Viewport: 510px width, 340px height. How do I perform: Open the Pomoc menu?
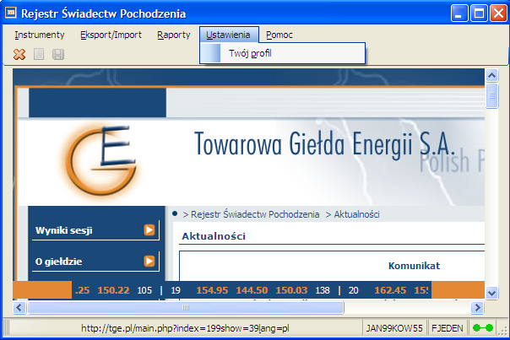(279, 35)
